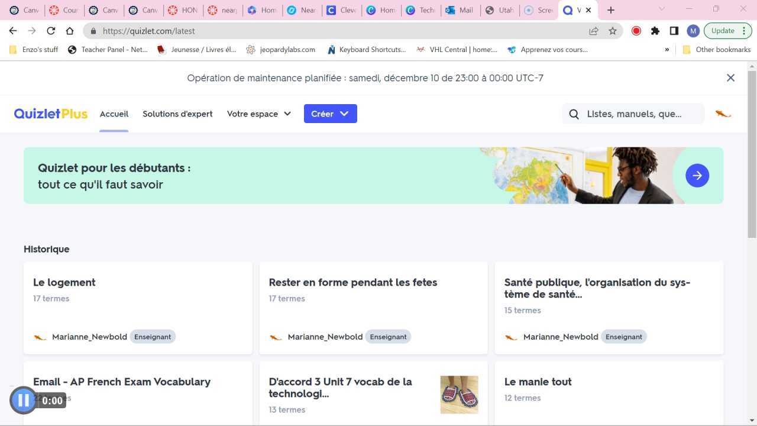Select the Solutions d'expert nav item
This screenshot has width=757, height=426.
(177, 114)
